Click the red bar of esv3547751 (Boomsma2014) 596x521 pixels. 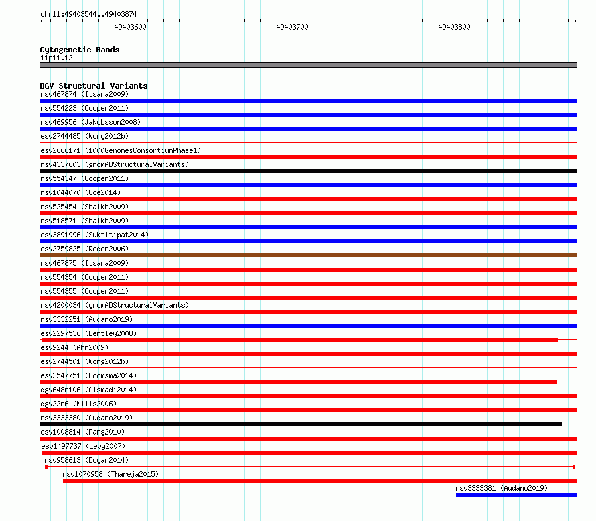[x=299, y=382]
